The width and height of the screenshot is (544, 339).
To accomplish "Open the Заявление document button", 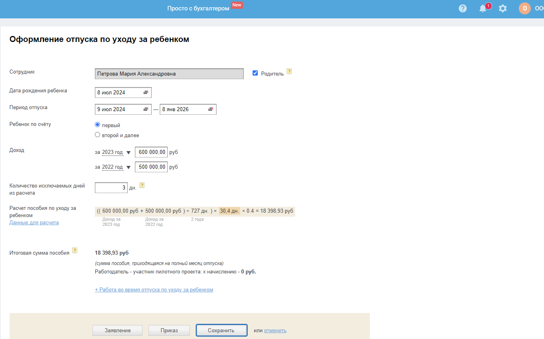I will [118, 331].
